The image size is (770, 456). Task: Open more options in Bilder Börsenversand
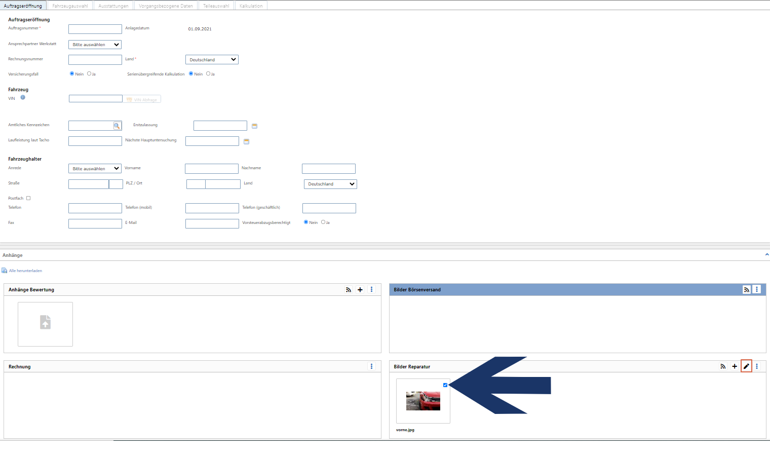pos(757,289)
